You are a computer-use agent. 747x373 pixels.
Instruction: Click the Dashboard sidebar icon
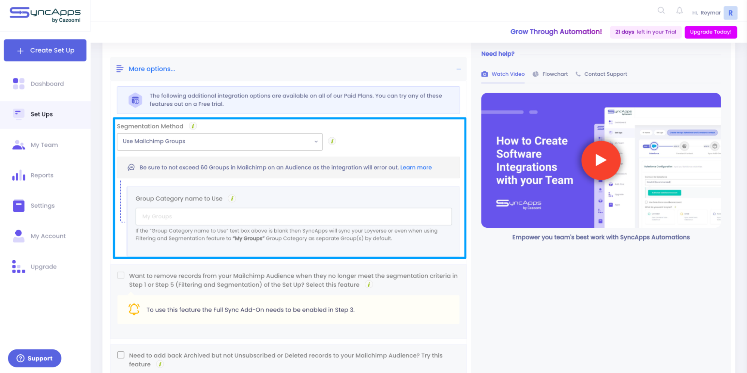point(19,84)
